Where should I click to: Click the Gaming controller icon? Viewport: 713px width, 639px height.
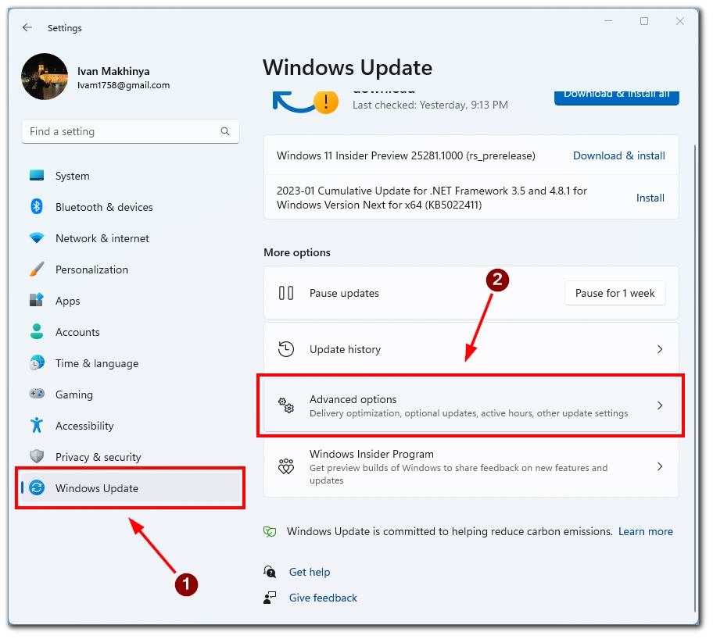point(37,394)
